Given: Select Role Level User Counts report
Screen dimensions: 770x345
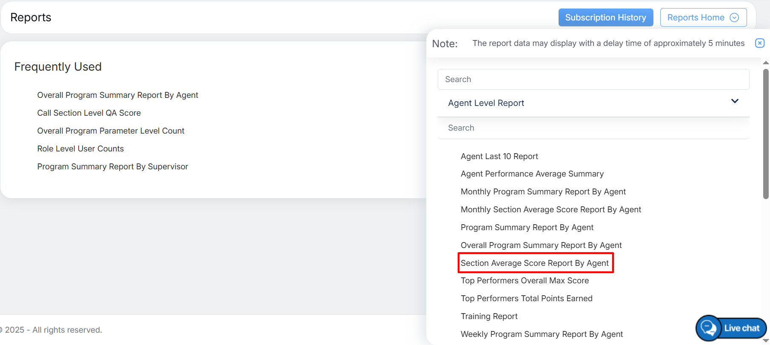Looking at the screenshot, I should click(x=80, y=149).
